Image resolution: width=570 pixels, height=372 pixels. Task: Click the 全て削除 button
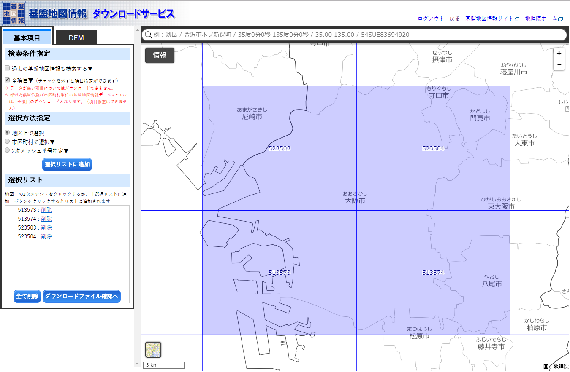click(27, 296)
